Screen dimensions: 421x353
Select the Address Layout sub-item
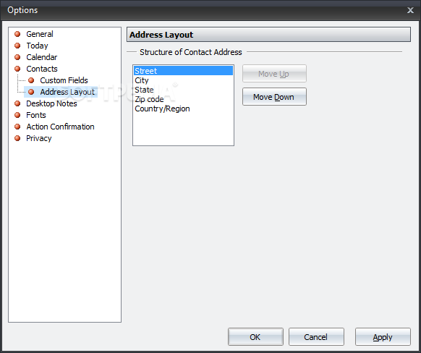pyautogui.click(x=67, y=92)
